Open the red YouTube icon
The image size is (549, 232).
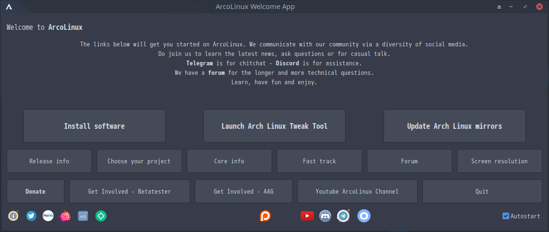pos(307,216)
